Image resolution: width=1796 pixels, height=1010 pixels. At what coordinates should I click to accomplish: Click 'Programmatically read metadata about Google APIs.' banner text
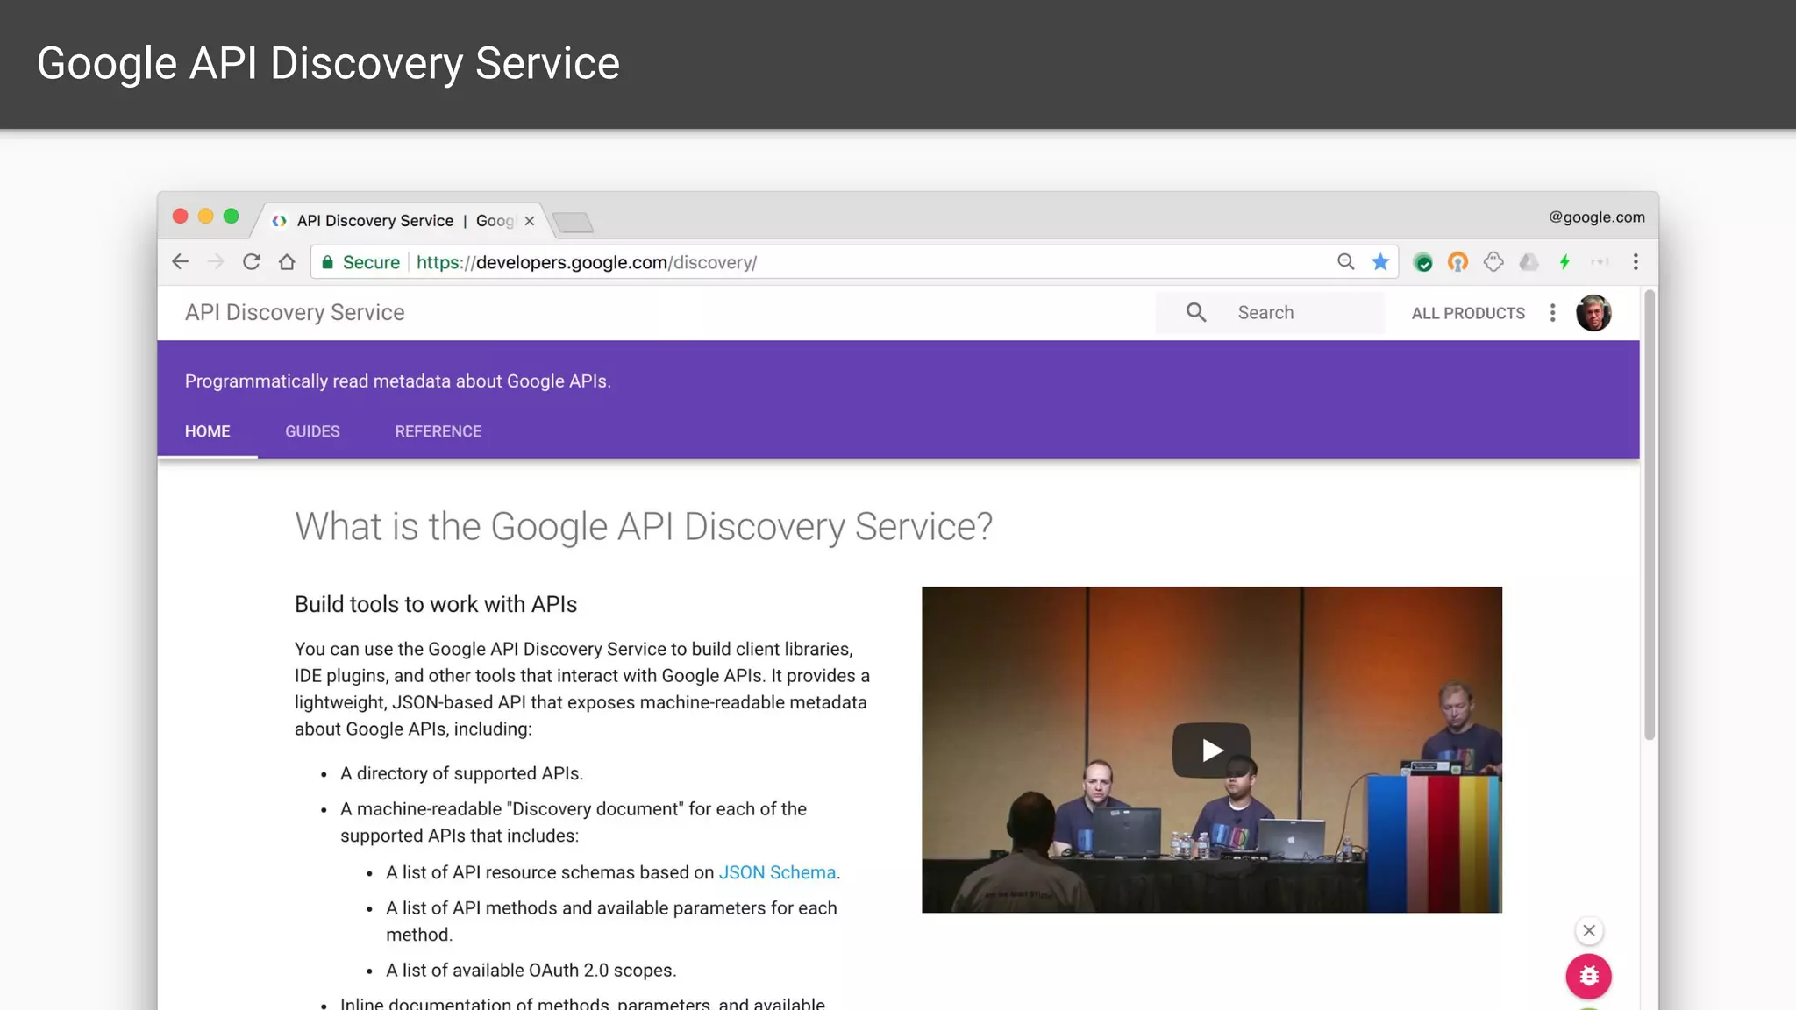point(398,381)
